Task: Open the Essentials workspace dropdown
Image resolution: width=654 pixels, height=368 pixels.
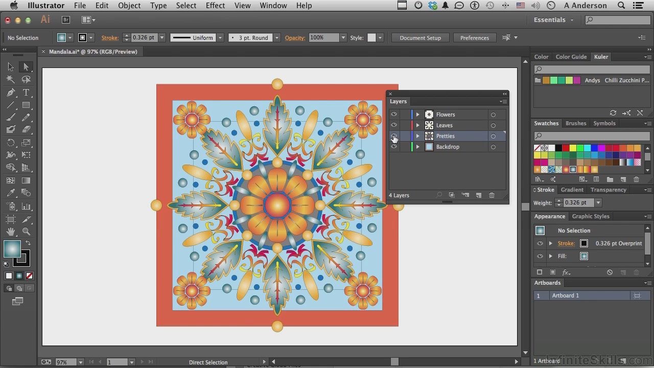Action: pyautogui.click(x=554, y=20)
